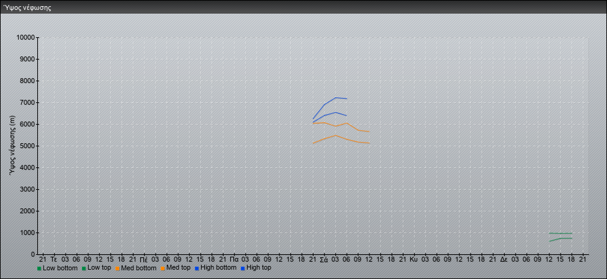Click the Low top green legend swatch
The width and height of the screenshot is (607, 279).
pyautogui.click(x=84, y=268)
